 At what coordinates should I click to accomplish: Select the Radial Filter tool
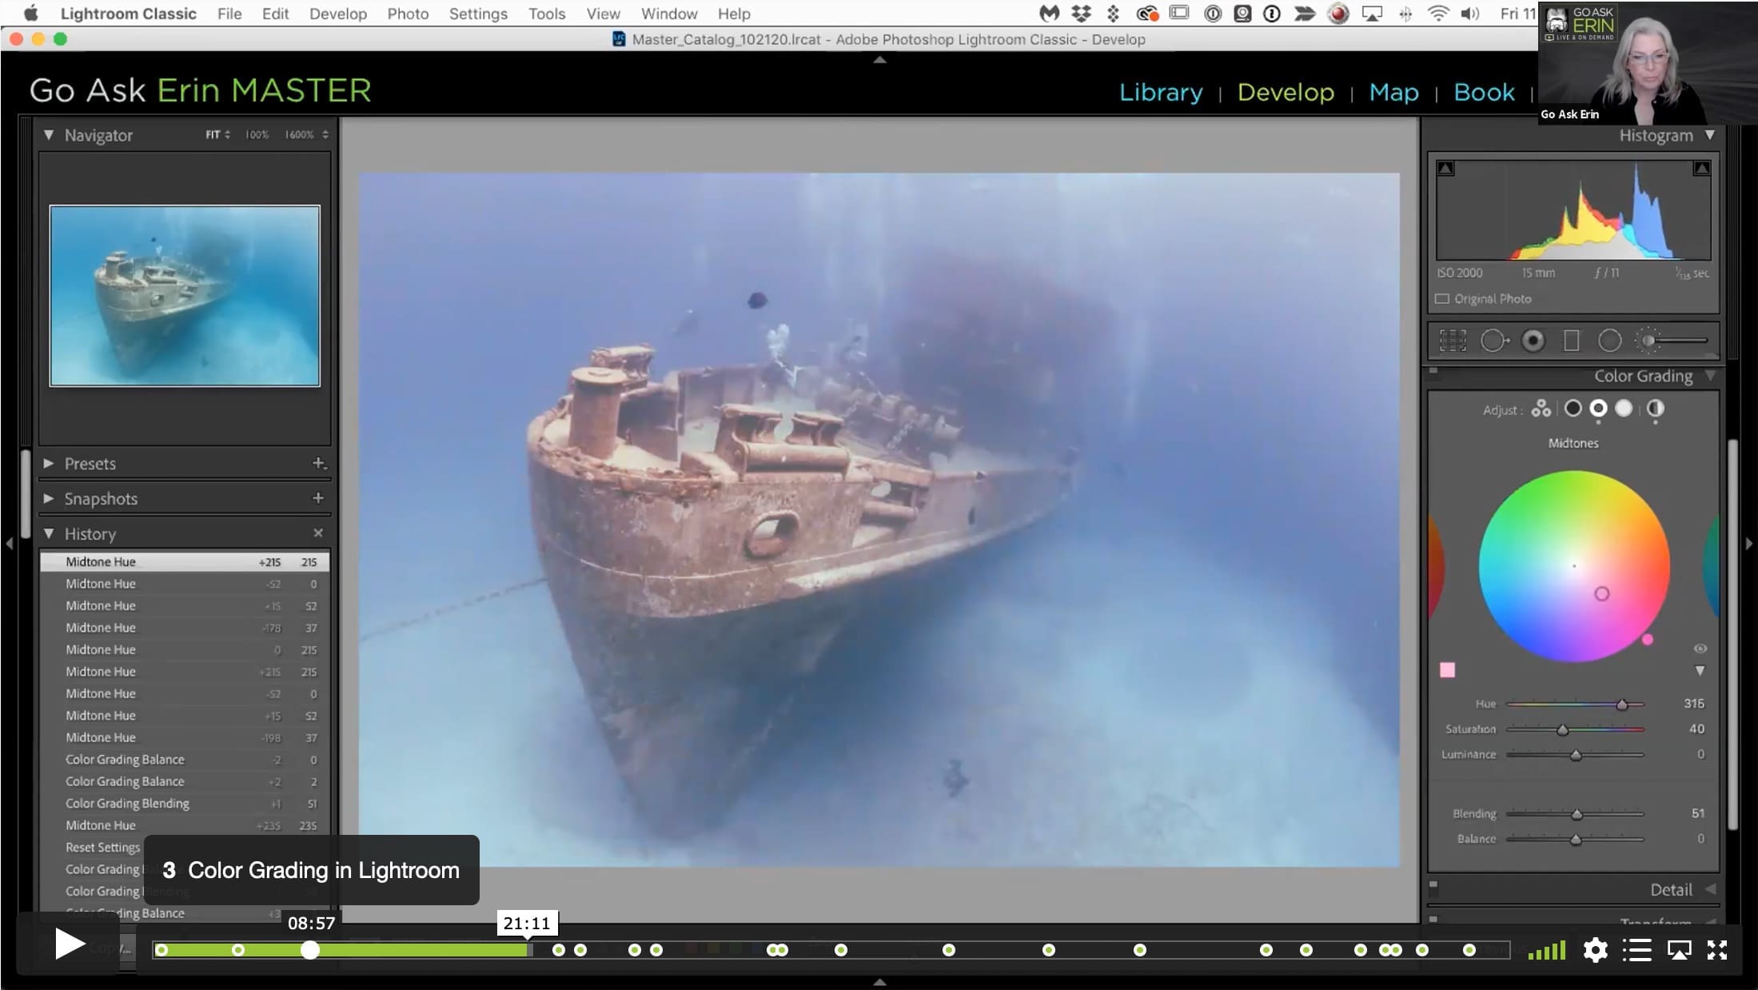point(1609,341)
